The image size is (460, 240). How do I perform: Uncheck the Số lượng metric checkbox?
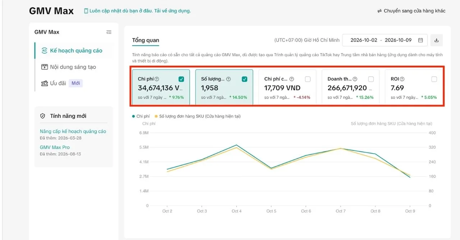[x=245, y=79]
